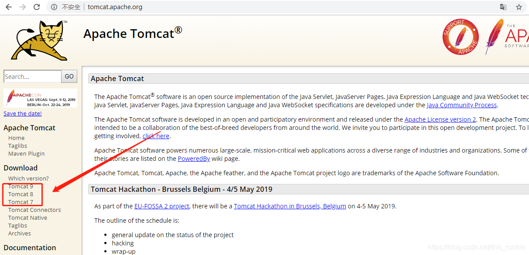Open the ApacheCon banner image
This screenshot has width=529, height=255.
coord(40,98)
